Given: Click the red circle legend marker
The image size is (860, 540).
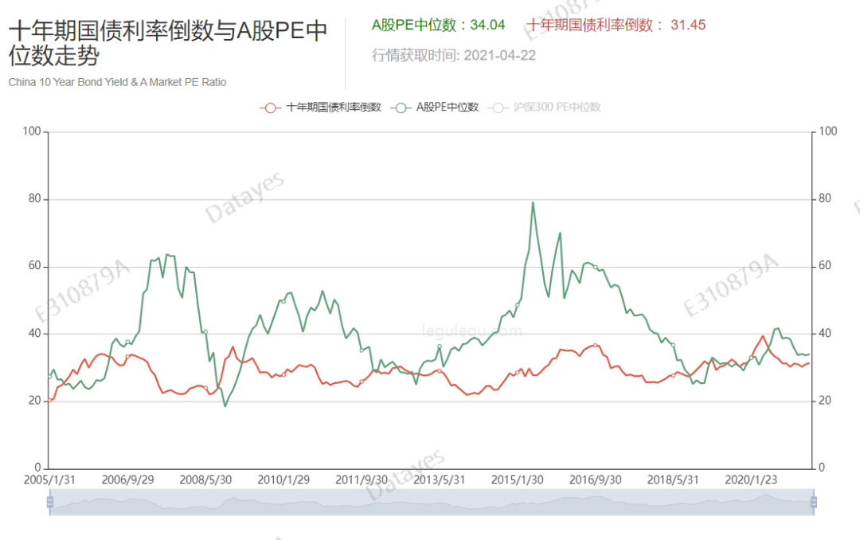Looking at the screenshot, I should (271, 108).
